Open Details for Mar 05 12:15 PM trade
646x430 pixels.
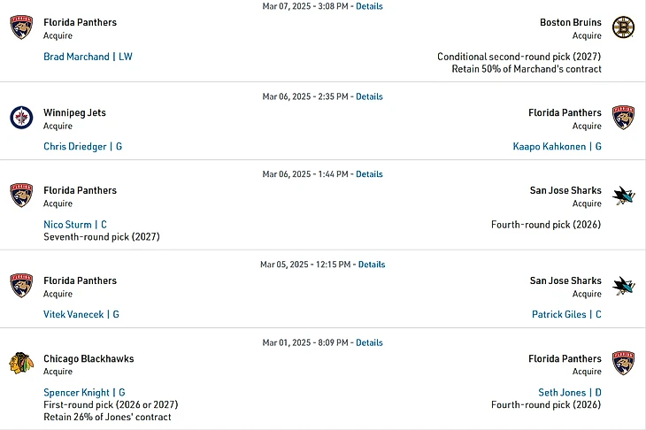pos(372,264)
